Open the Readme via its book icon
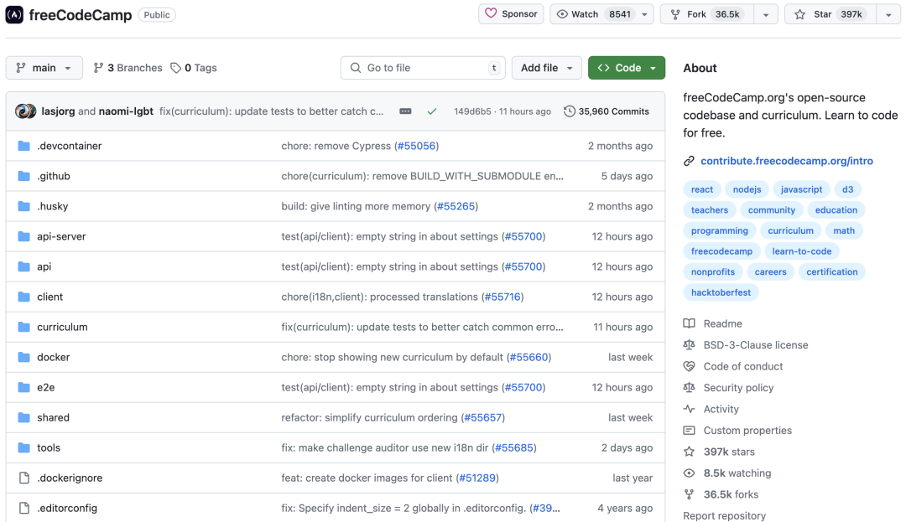 click(690, 323)
